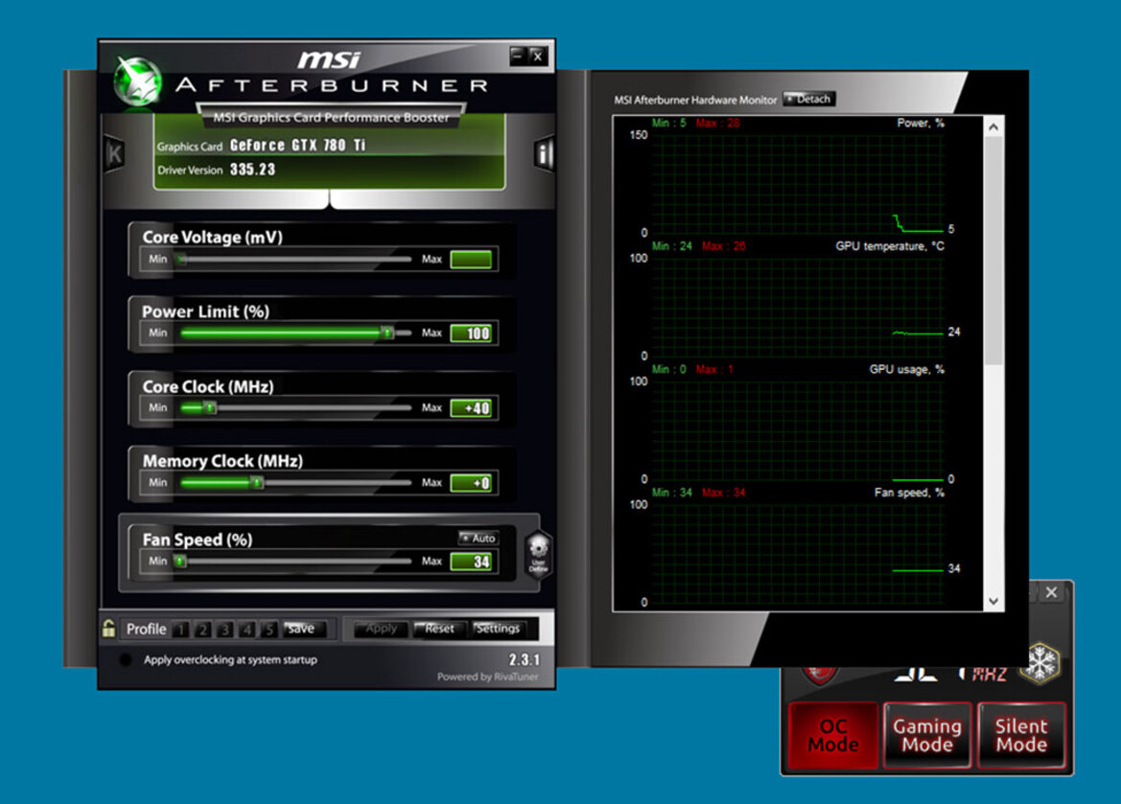1121x804 pixels.
Task: Click the Core Voltage value box
Action: tap(471, 260)
